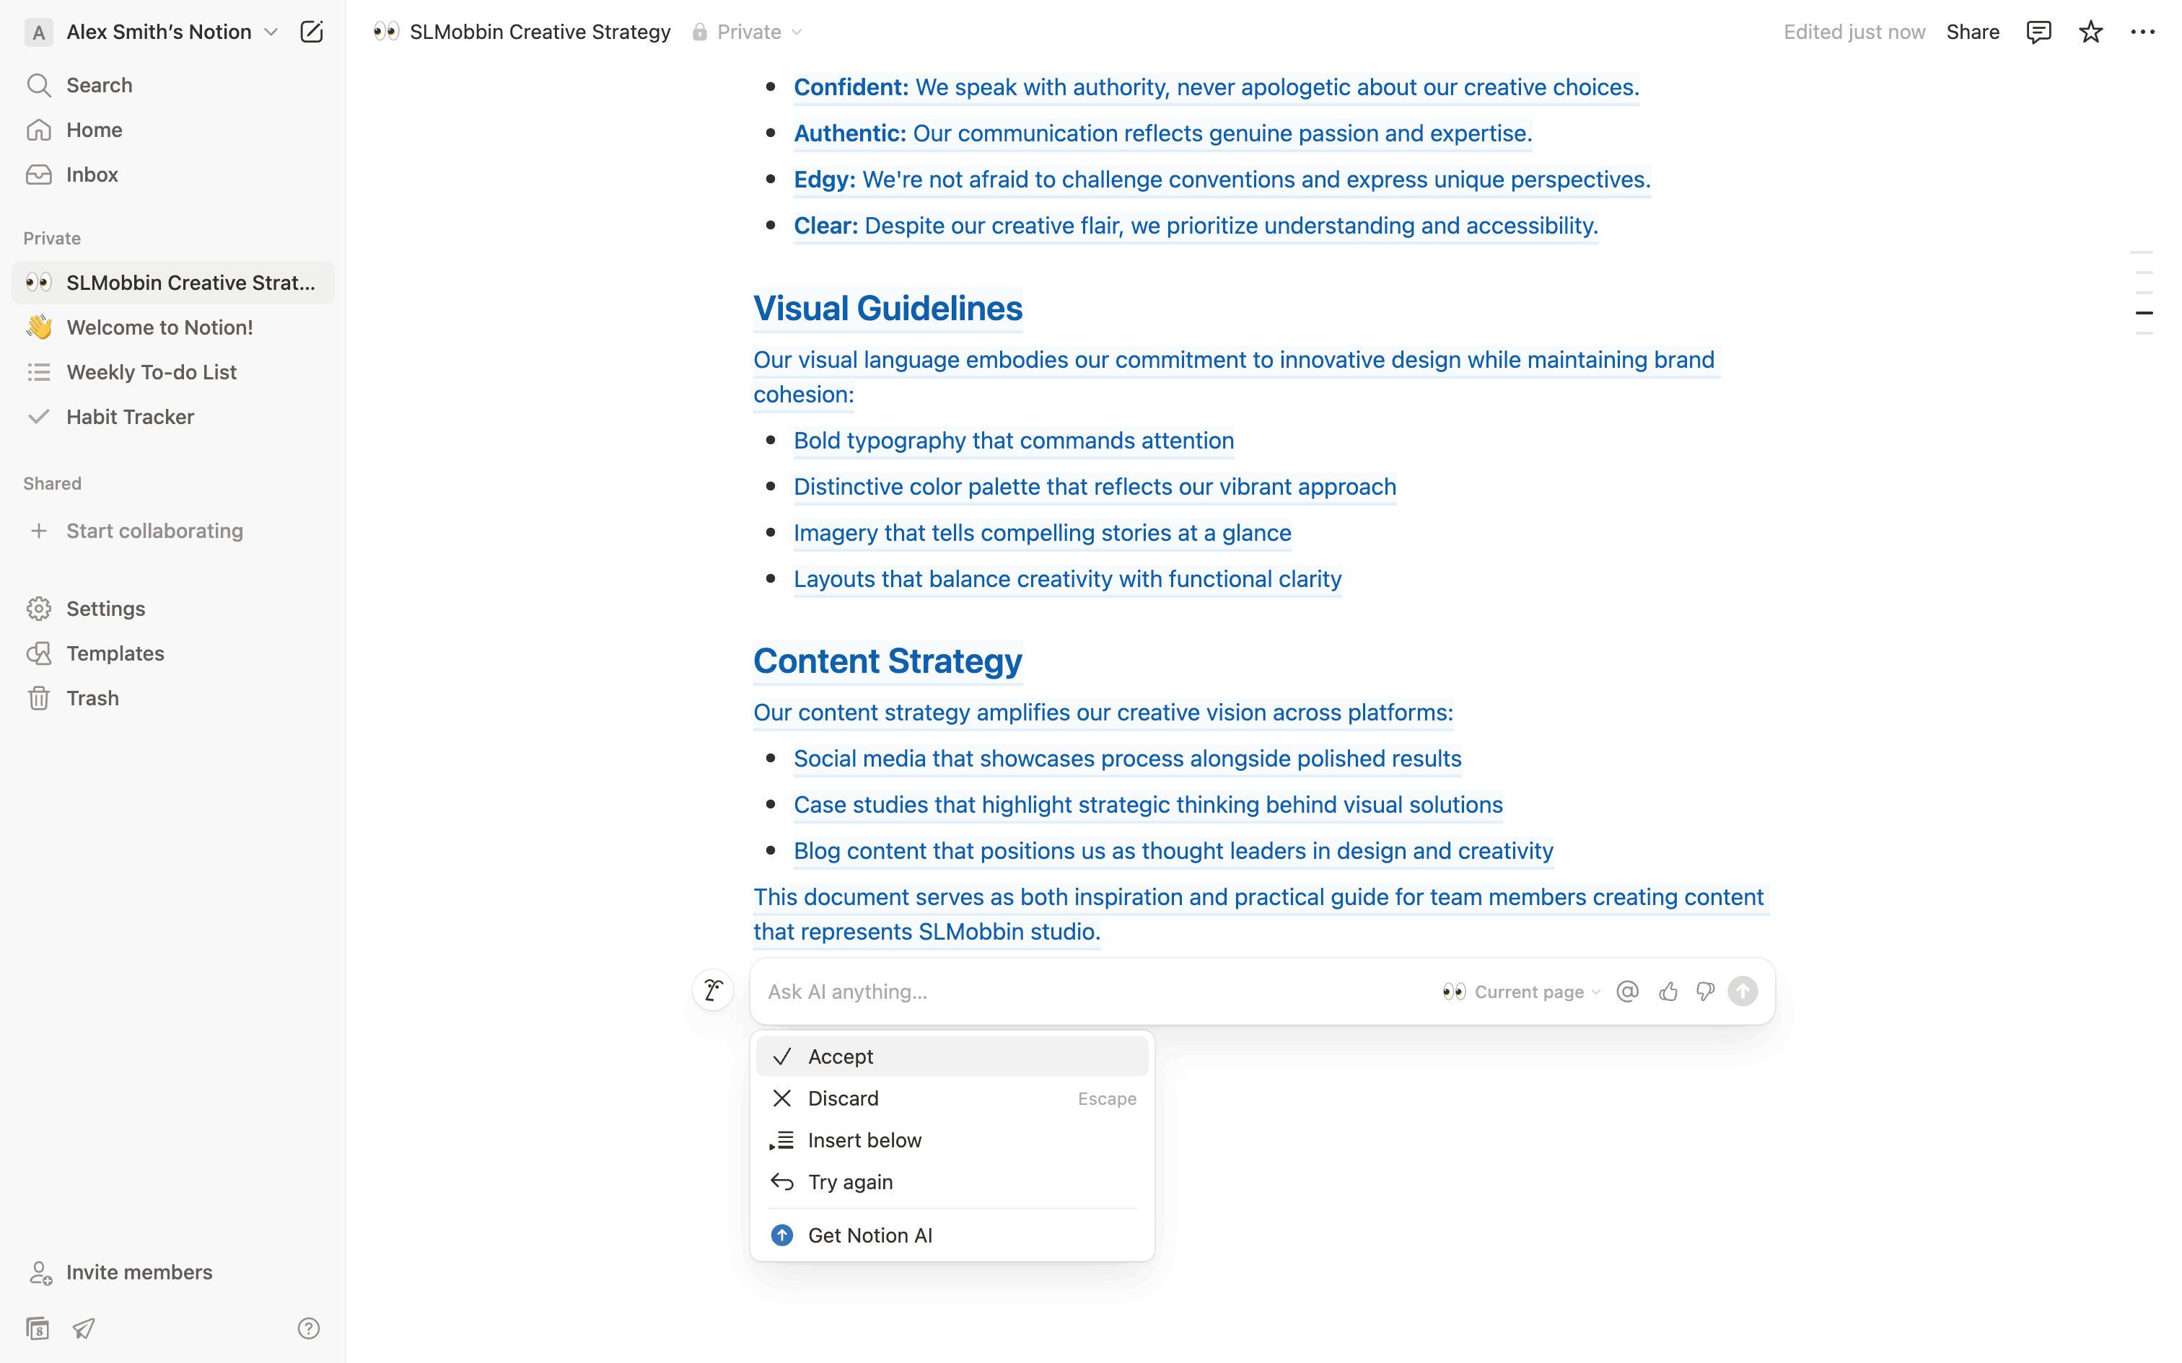
Task: Star this page as favorite
Action: pos(2090,32)
